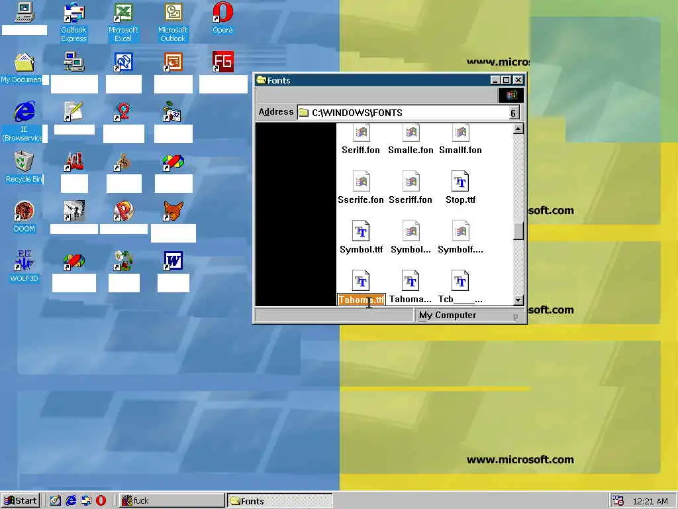Launch Outlook Express from Quick Launch
678x509 pixels.
[x=86, y=501]
